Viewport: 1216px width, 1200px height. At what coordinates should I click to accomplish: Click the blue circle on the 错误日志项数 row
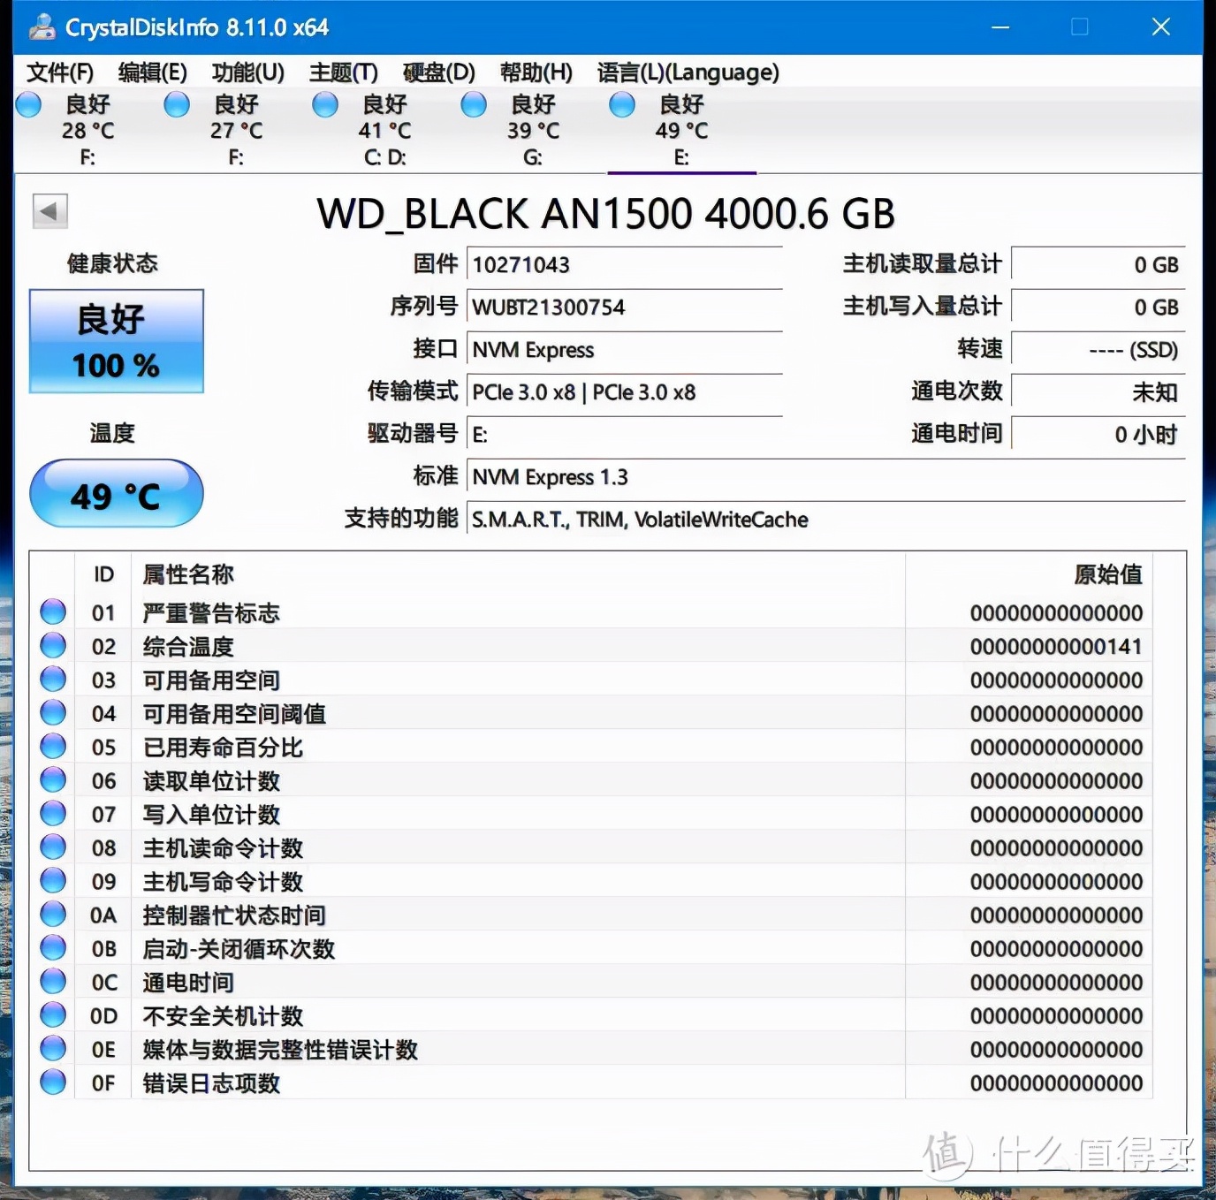[52, 1082]
